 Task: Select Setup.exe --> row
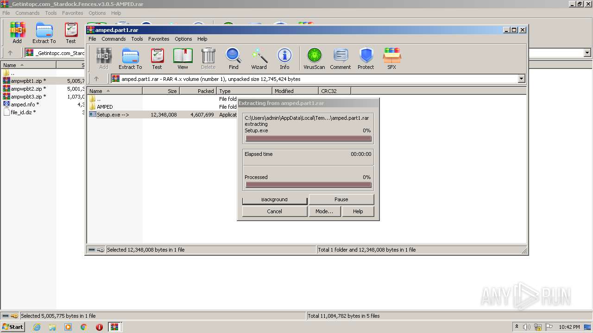click(x=162, y=115)
